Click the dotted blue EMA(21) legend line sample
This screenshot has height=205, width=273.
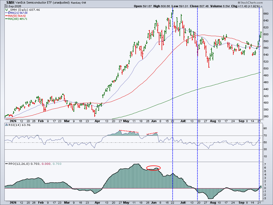point(6,13)
